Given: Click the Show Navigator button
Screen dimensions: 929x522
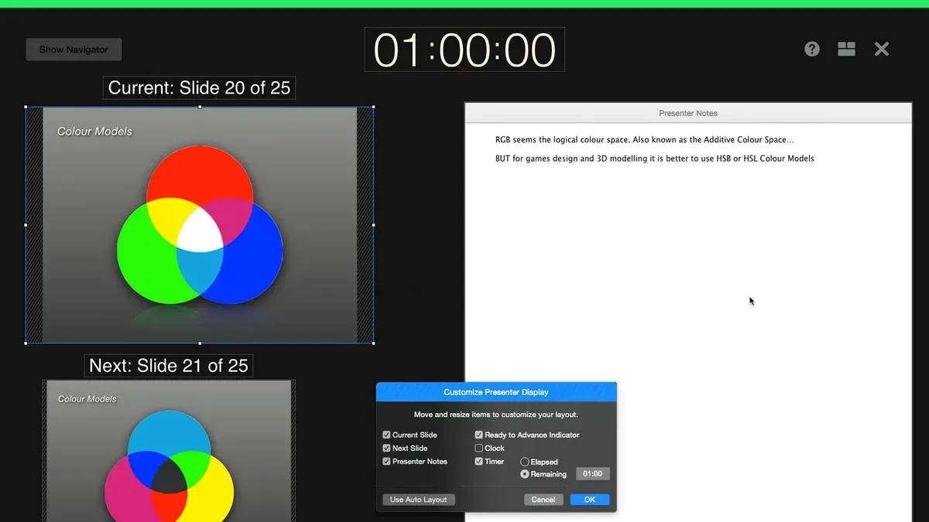Looking at the screenshot, I should point(74,49).
